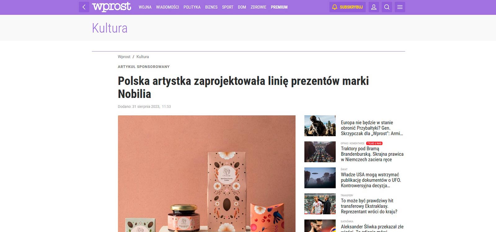Open the search magnifier icon
Viewport: 496px width, 232px height.
[x=387, y=7]
